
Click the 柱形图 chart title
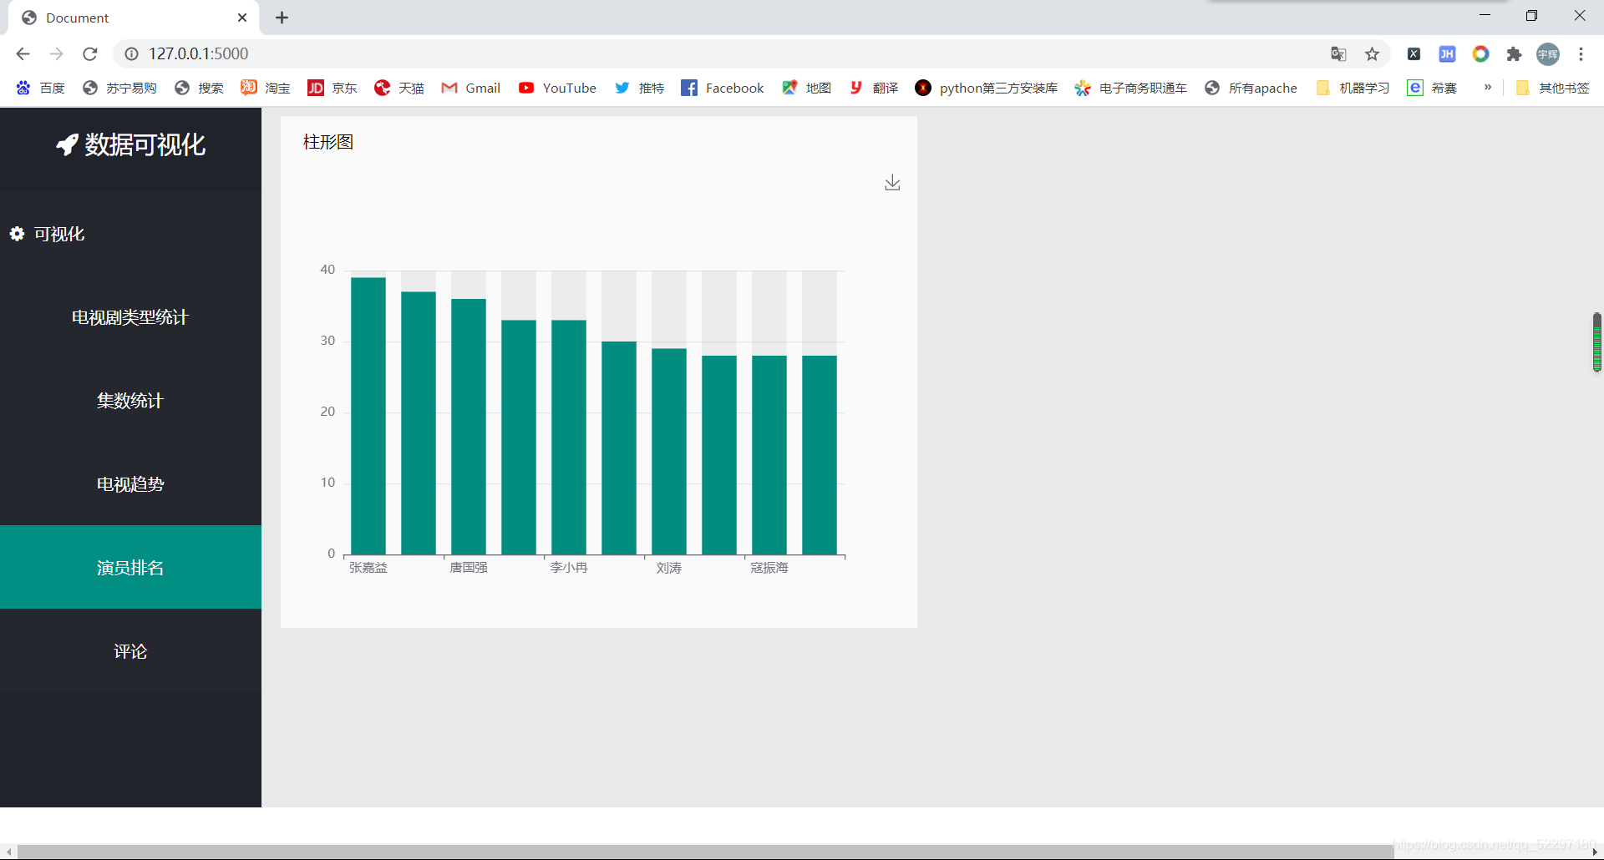pos(328,142)
